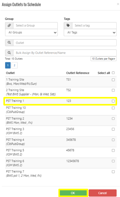Screen dimensions: 120x197
Task: Click the magnifier icon beside Bulk Assign field
Action: (9, 53)
